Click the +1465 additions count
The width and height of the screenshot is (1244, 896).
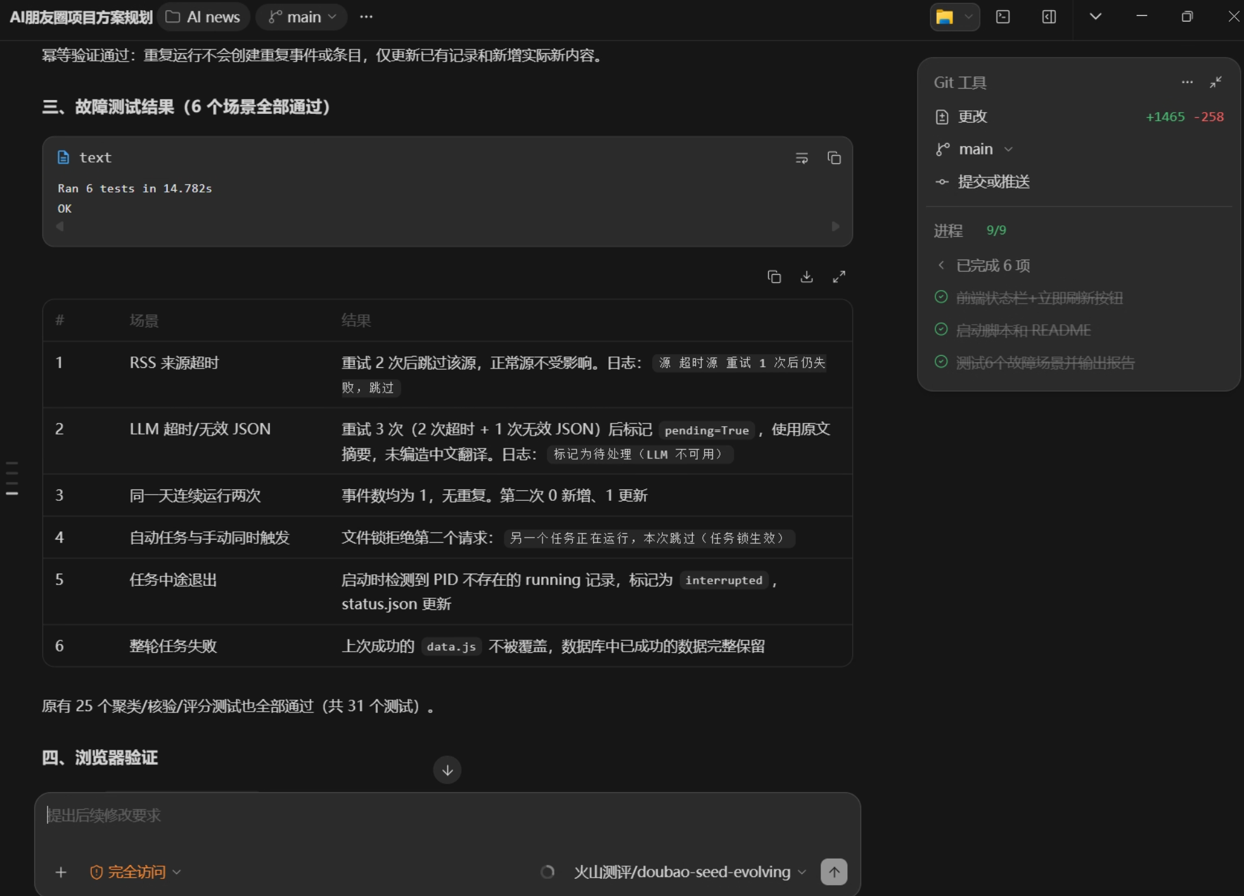point(1165,117)
